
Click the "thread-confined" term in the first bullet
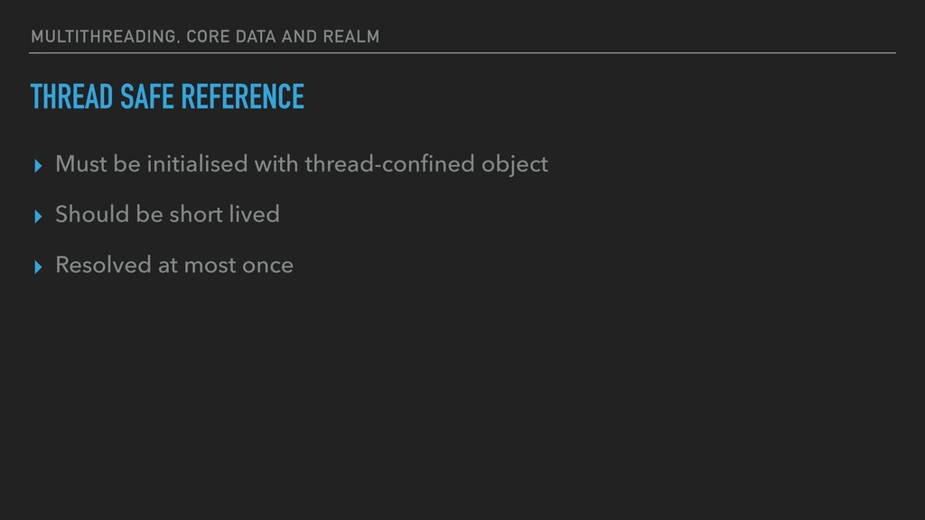click(390, 164)
